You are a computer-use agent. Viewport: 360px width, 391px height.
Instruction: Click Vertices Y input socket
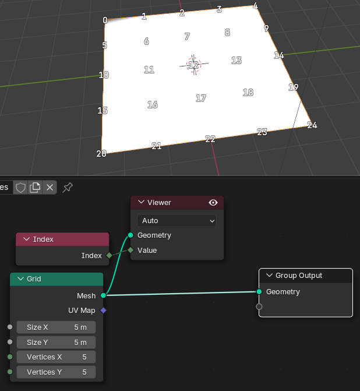tap(10, 372)
